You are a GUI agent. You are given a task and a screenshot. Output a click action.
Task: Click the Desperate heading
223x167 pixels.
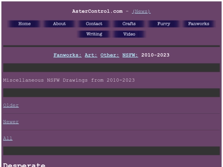point(24,165)
